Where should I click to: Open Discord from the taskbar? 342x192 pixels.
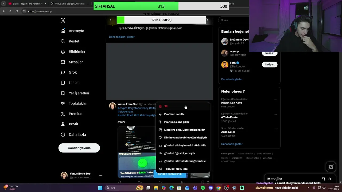click(211, 188)
